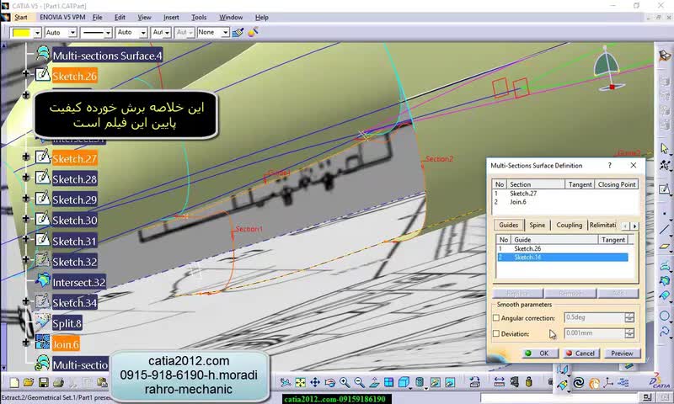The image size is (674, 404).
Task: Click the Zoom Out magnifier icon
Action: pos(360,382)
